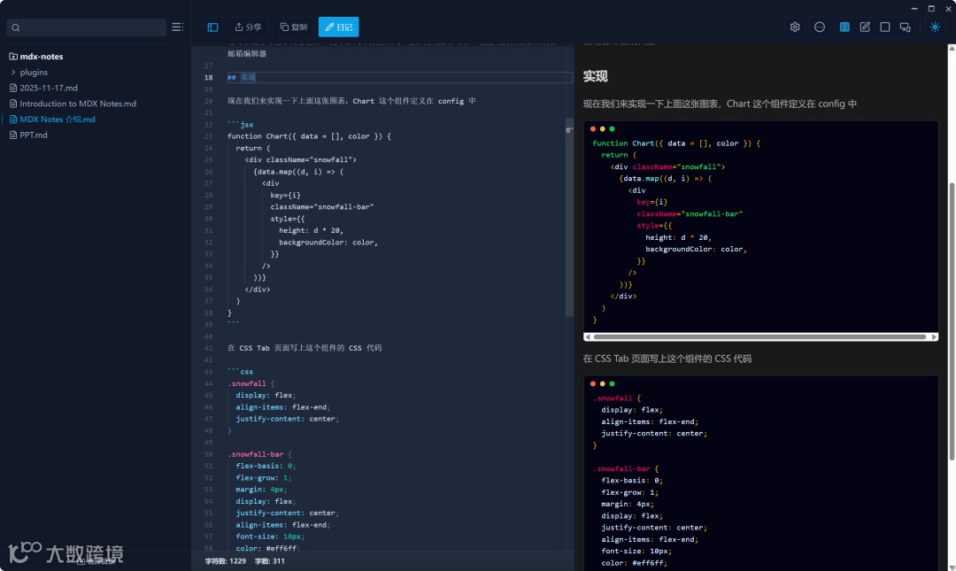Click the Introduction to MDX Notes.md file icon

point(13,104)
